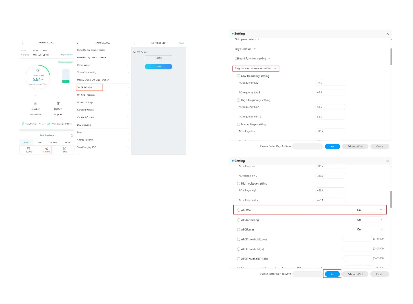The width and height of the screenshot is (413, 304).
Task: Switch to the MONTH tab
Action: [54, 142]
